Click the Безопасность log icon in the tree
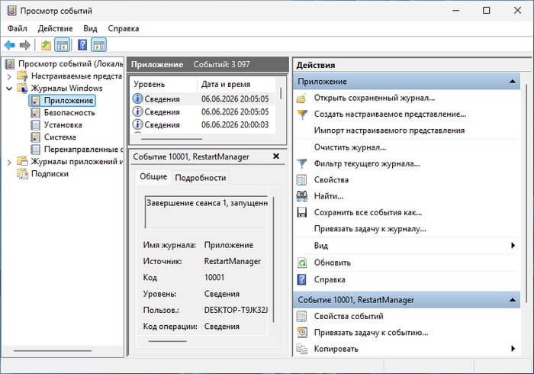The width and height of the screenshot is (534, 374). (x=35, y=113)
